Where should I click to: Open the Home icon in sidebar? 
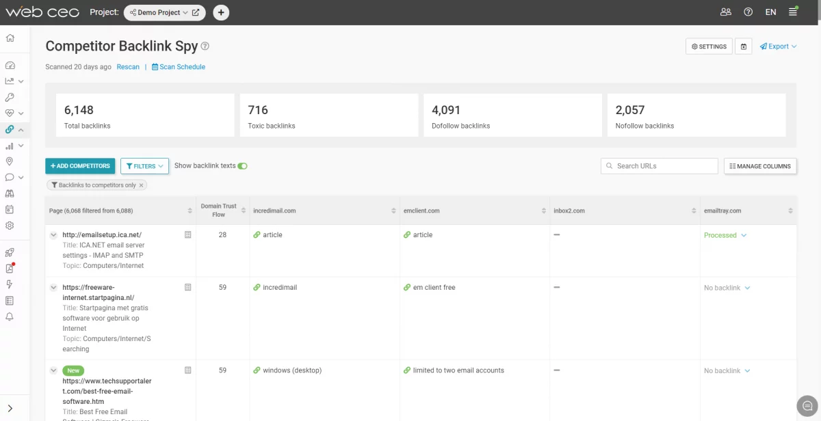click(x=10, y=38)
